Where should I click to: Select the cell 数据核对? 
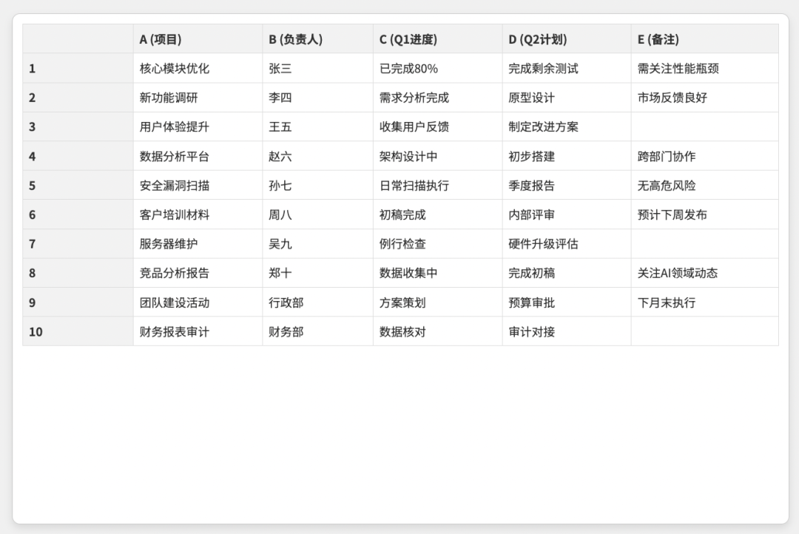pos(437,331)
